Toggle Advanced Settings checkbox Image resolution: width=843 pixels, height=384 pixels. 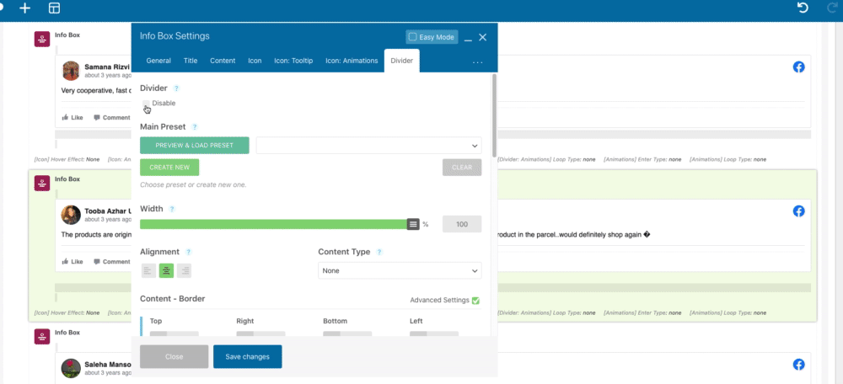point(475,301)
